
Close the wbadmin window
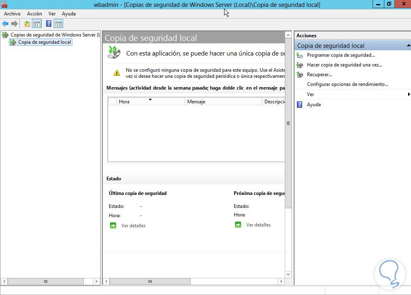(404, 4)
